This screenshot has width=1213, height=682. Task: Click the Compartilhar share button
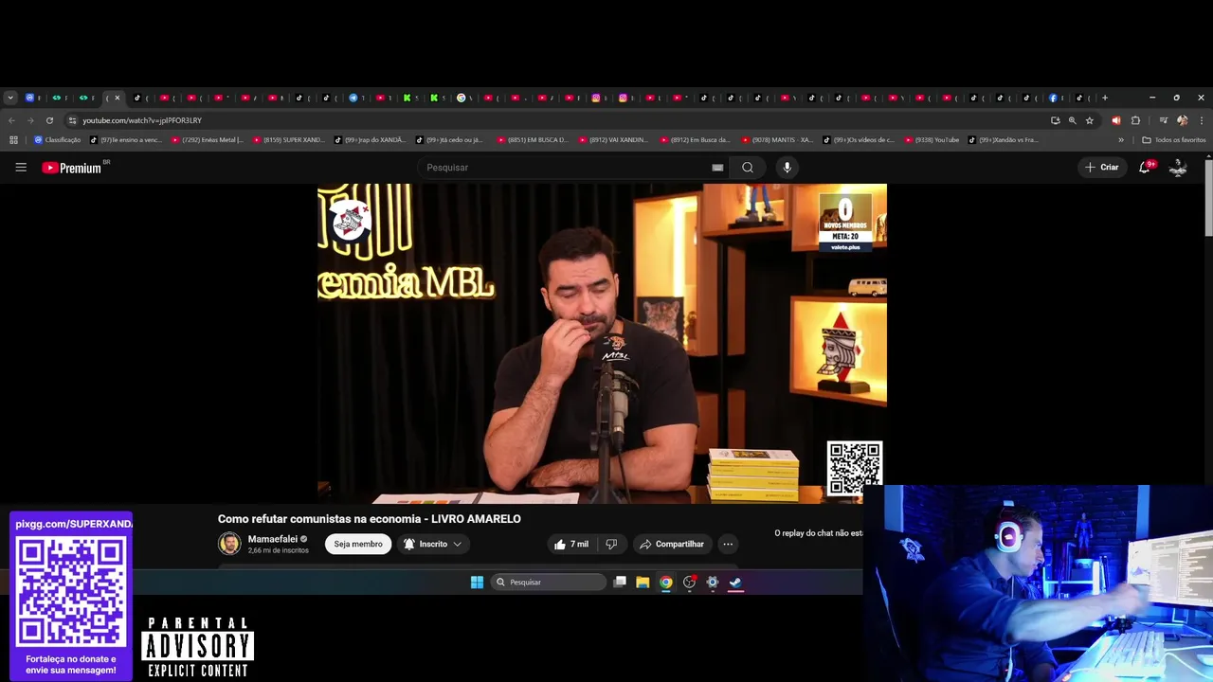[x=671, y=544]
